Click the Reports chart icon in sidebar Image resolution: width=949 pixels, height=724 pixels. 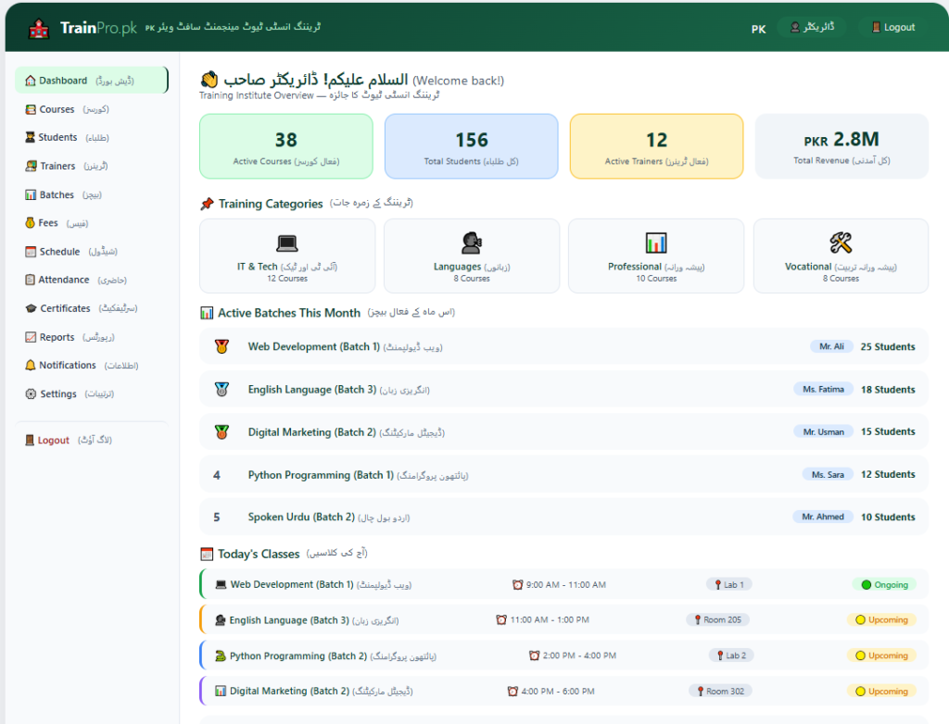(x=31, y=337)
